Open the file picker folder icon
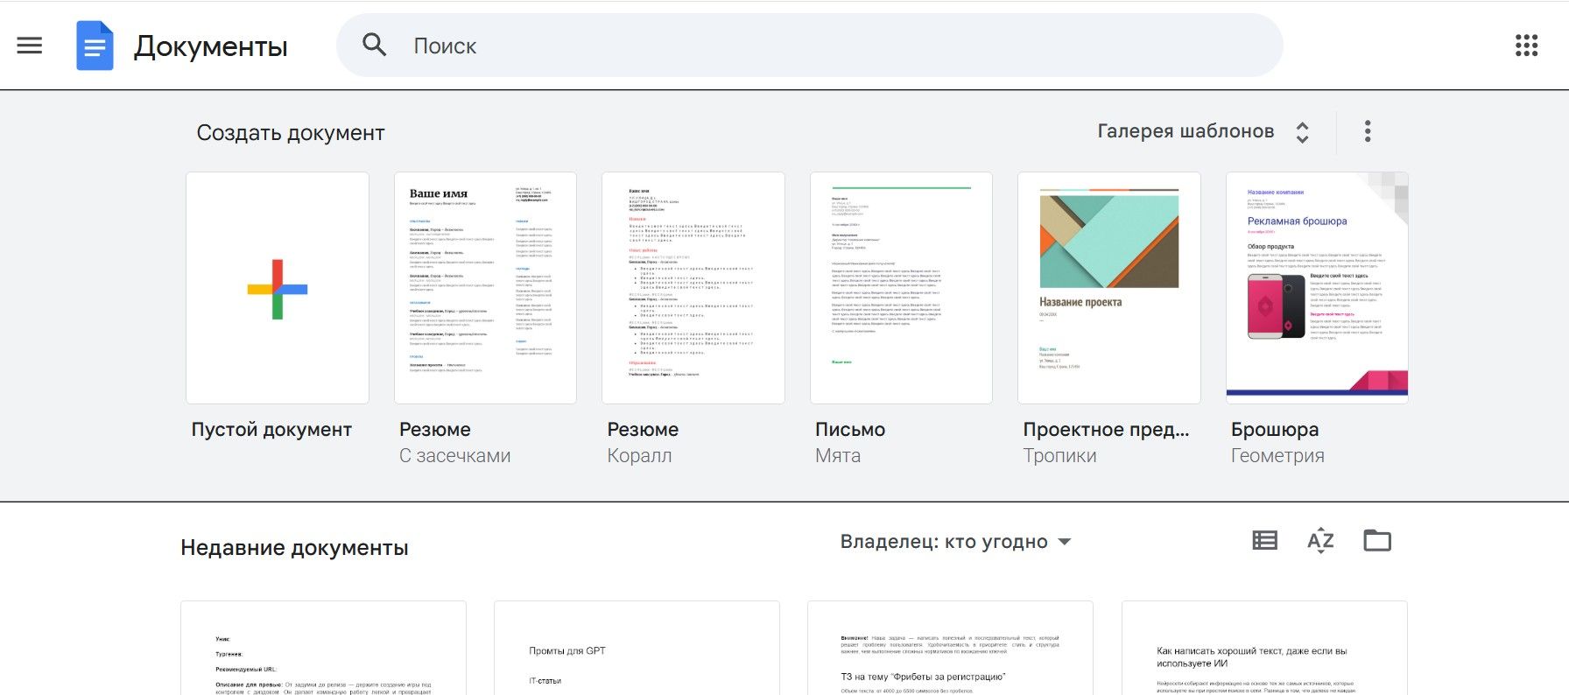Screen dimensions: 1569x695 coord(1377,541)
